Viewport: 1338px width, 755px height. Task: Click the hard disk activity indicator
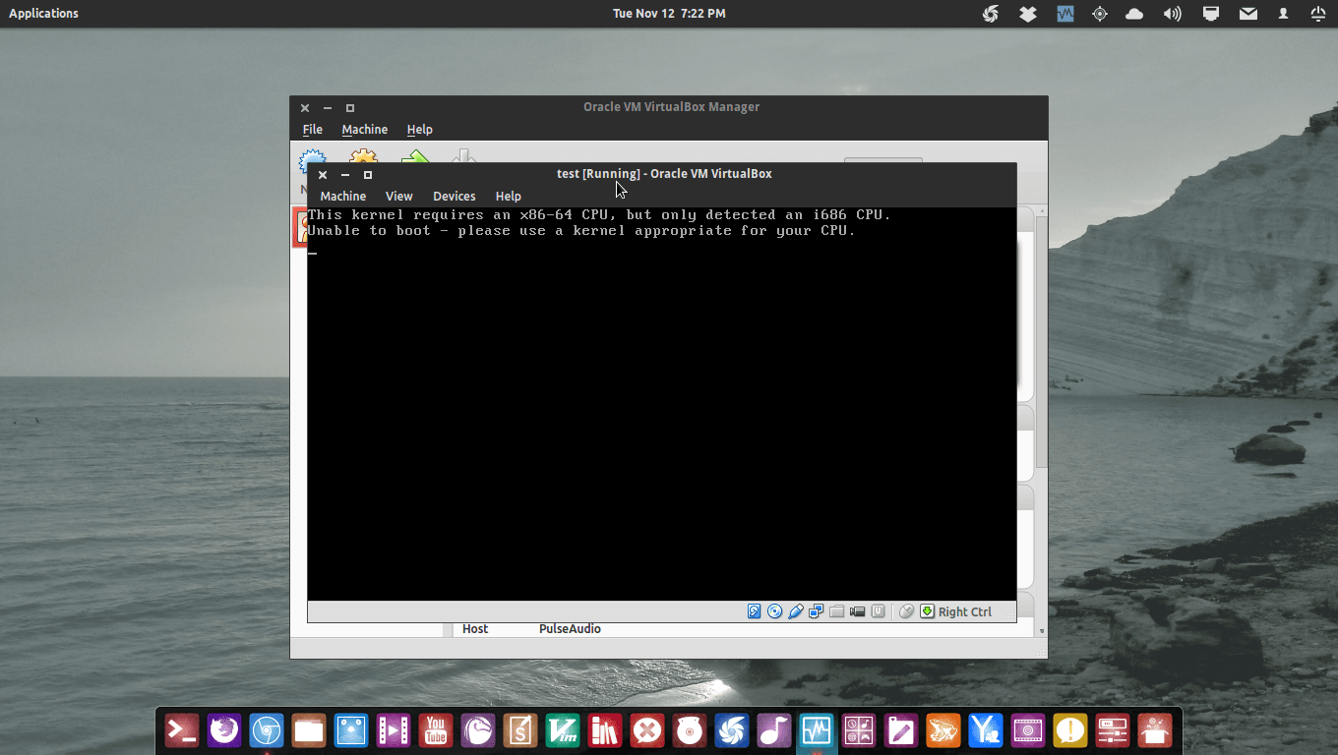tap(755, 611)
